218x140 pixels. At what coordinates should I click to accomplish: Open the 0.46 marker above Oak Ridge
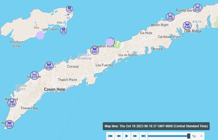pyautogui.click(x=187, y=26)
